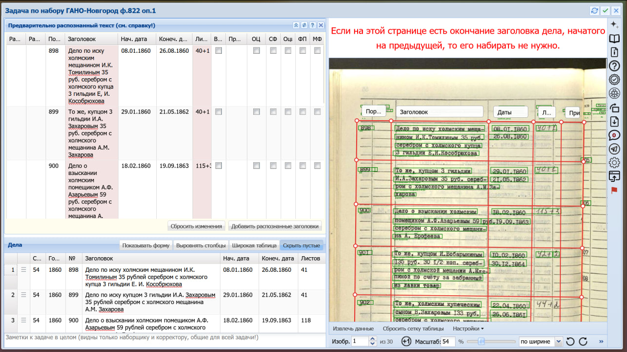The image size is (627, 352).
Task: Click the image number stepper arrows
Action: pos(373,341)
